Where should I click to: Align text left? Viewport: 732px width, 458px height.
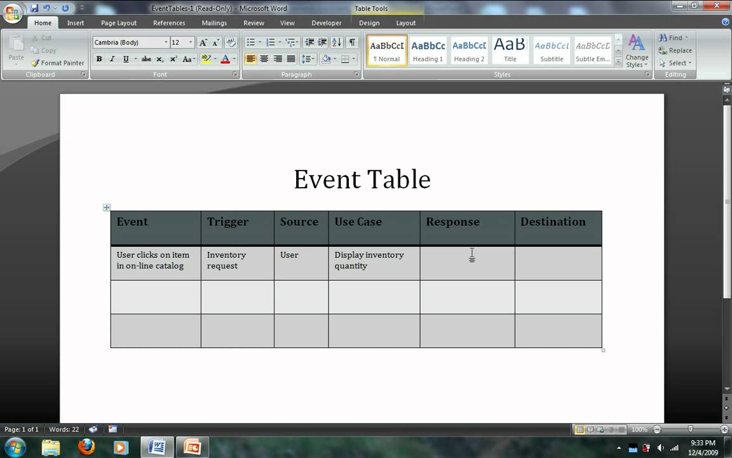(x=251, y=59)
